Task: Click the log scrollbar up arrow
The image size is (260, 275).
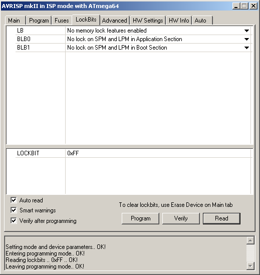Action: pyautogui.click(x=250, y=240)
